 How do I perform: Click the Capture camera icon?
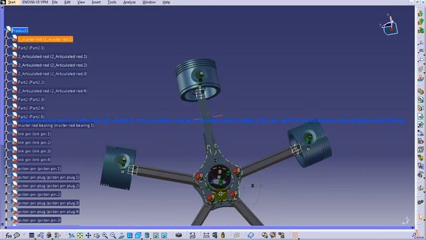[x=178, y=235]
